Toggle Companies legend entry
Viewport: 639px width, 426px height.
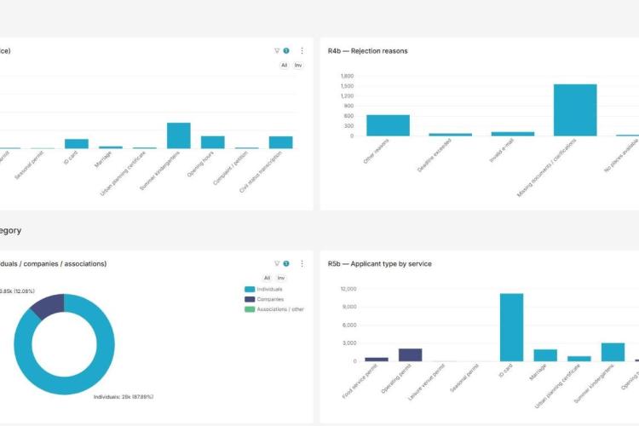pos(264,299)
